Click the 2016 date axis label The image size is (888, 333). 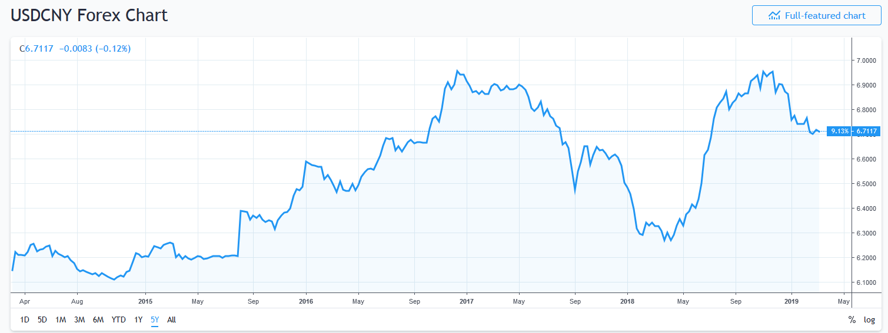point(306,301)
